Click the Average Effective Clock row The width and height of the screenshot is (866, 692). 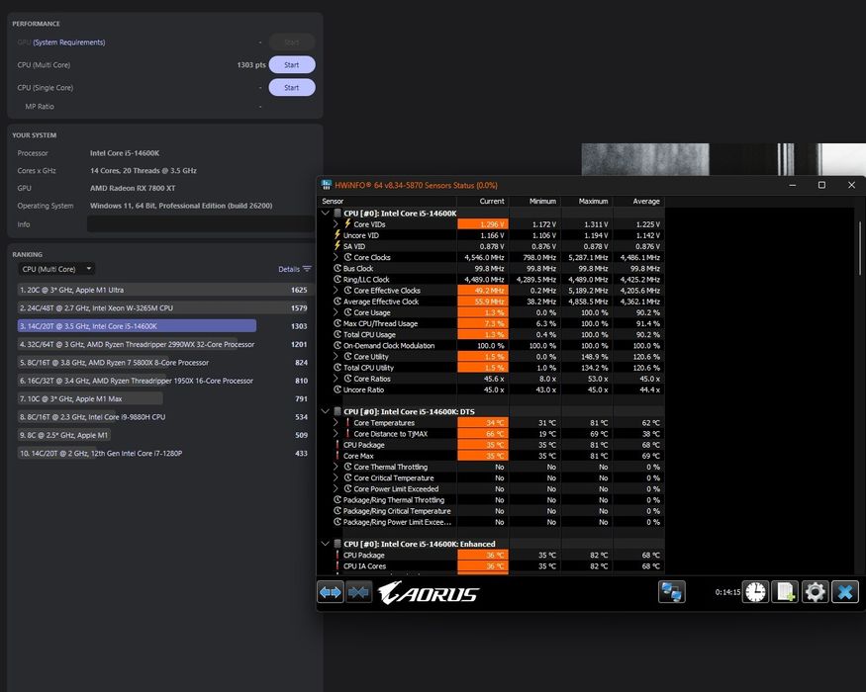coord(491,302)
